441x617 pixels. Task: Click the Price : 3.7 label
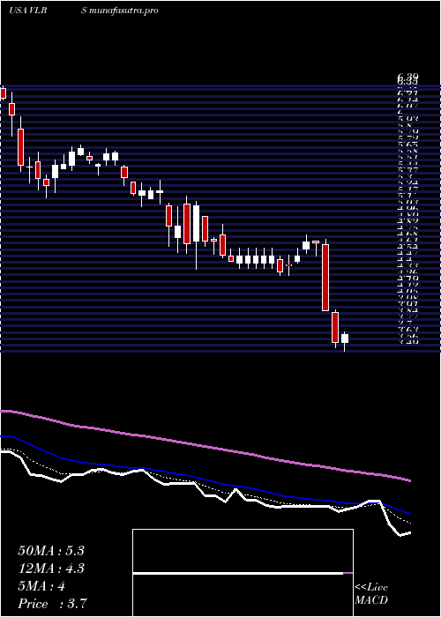click(52, 604)
